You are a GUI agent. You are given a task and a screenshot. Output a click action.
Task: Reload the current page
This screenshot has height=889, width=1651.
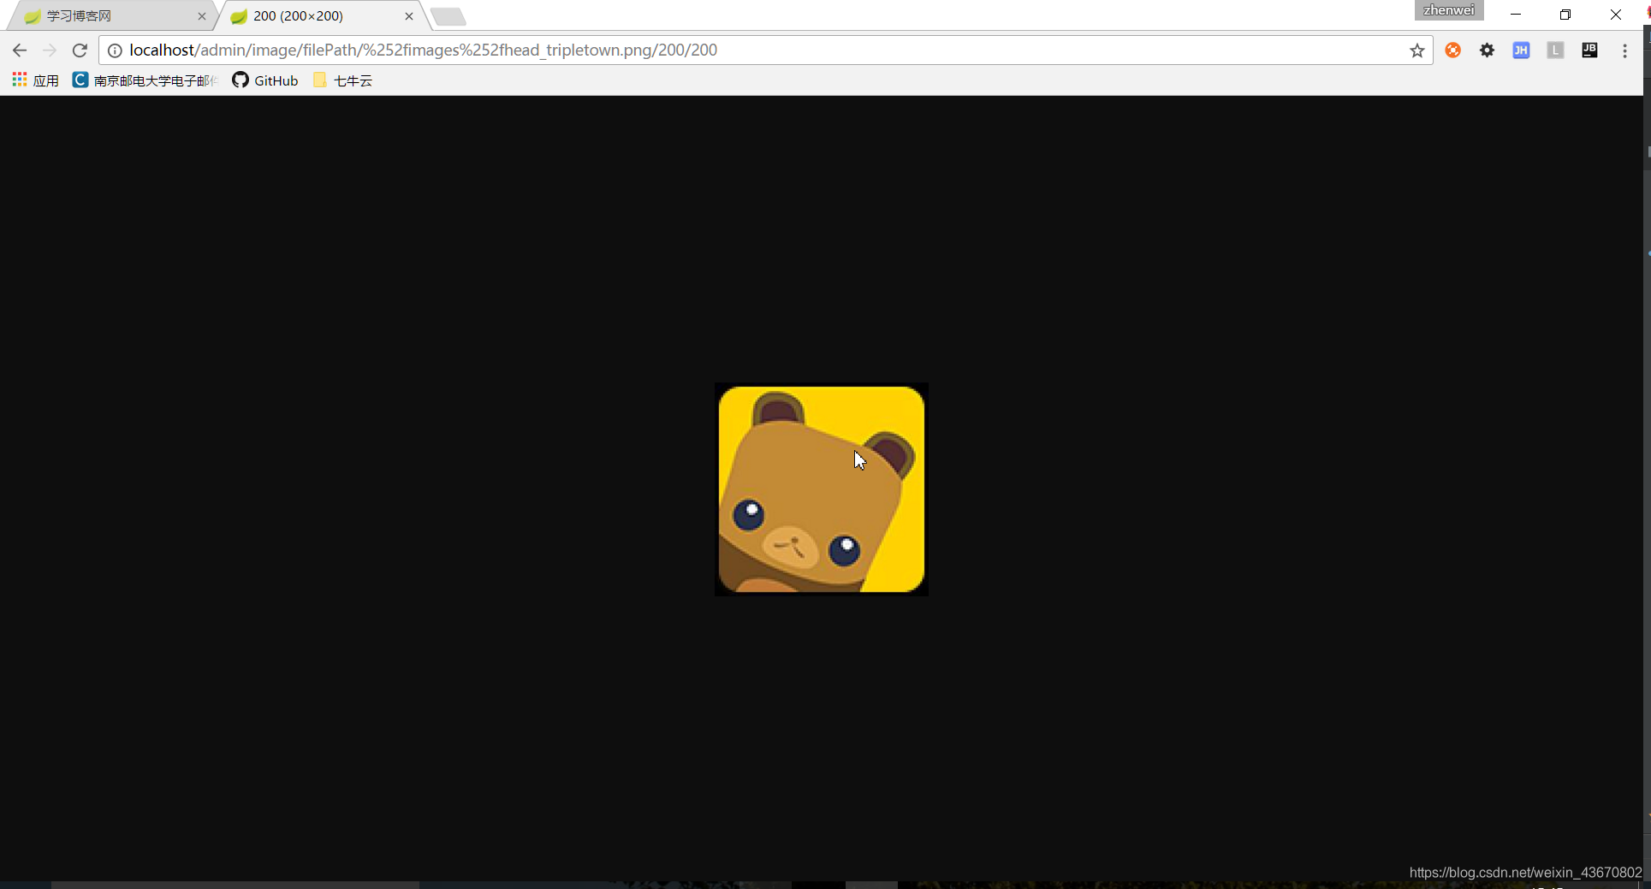[x=80, y=50]
